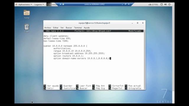This screenshot has width=189, height=106.
Task: Click the volume icon in top panel
Action: pos(165,4)
